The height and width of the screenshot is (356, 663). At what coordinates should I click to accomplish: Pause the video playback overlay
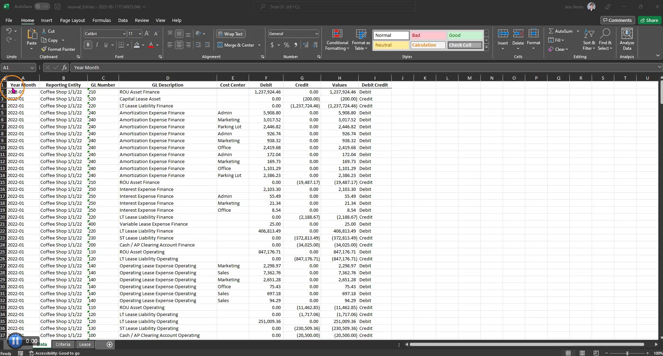[15, 341]
